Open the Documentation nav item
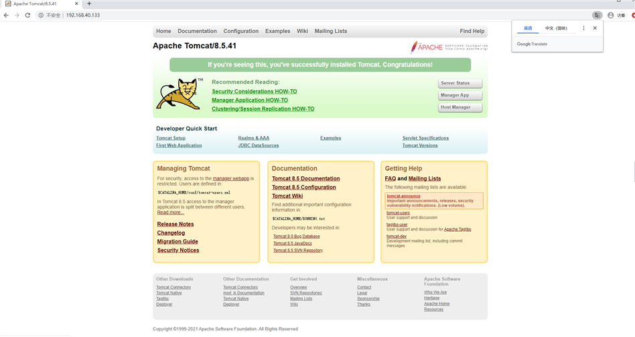Screen dimensions: 635x337 click(x=197, y=31)
